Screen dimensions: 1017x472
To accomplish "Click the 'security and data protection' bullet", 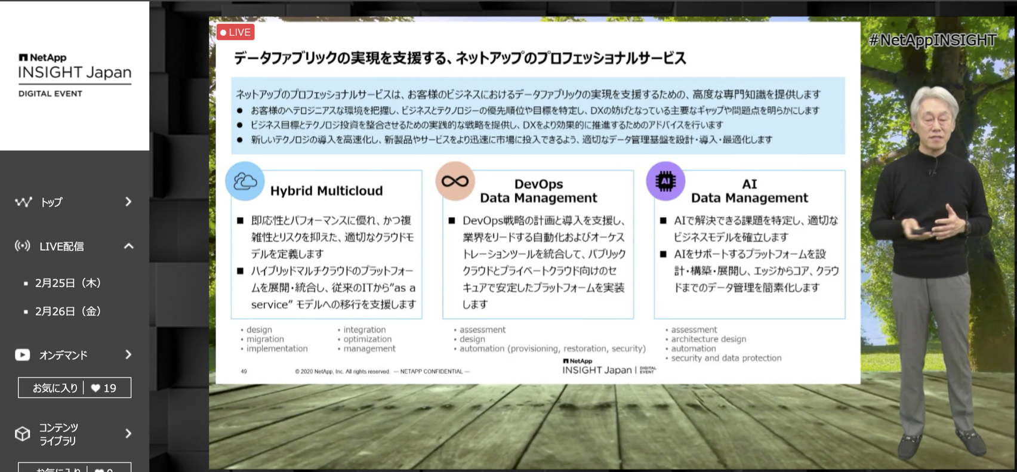I will pyautogui.click(x=726, y=358).
